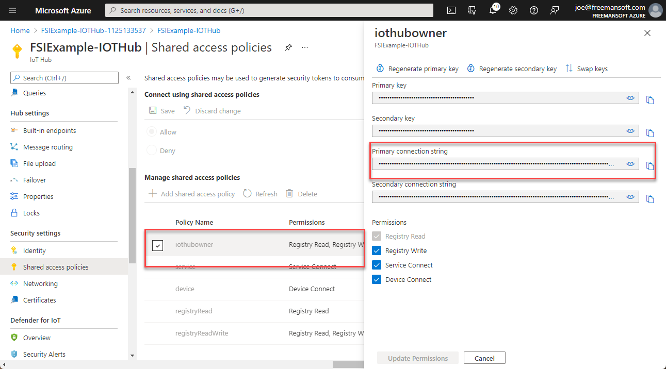666x369 pixels.
Task: Navigate to Home via the breadcrumb
Action: coord(20,30)
